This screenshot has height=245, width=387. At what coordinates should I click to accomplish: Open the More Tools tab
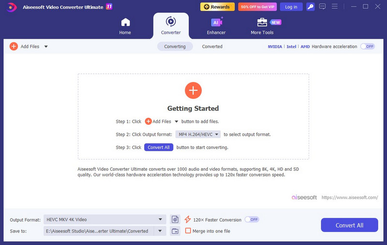[x=262, y=27]
